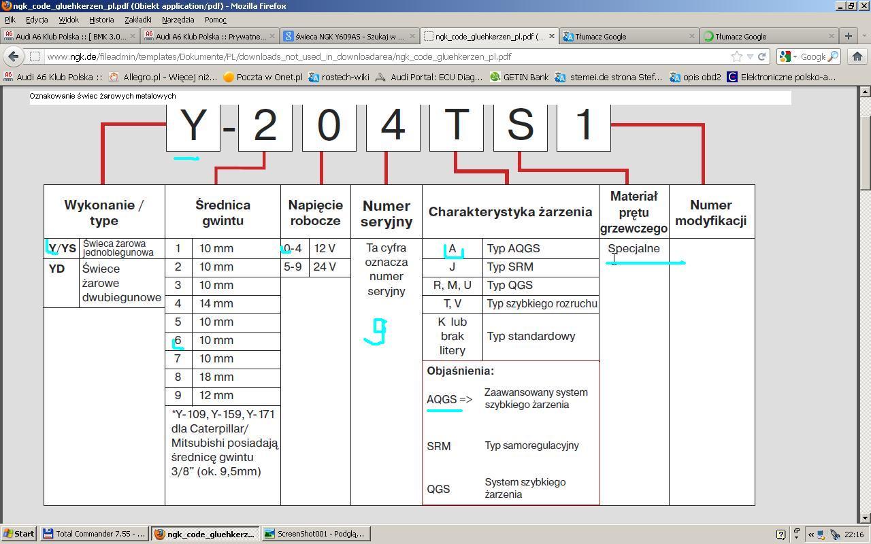
Task: Open the Zakładki menu
Action: tap(138, 20)
